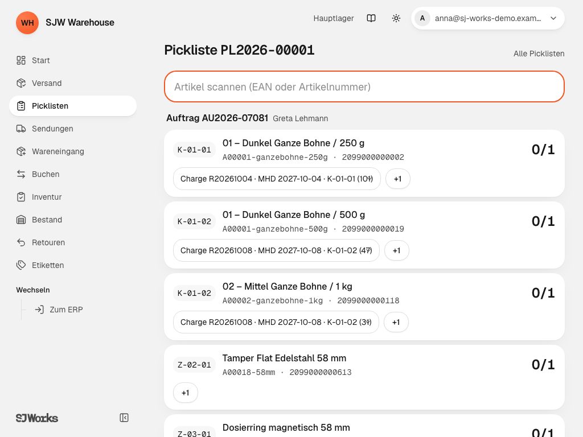Click the Sendungen truck icon

21,129
